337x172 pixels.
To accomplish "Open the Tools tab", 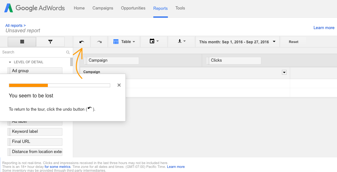I will click(x=180, y=8).
